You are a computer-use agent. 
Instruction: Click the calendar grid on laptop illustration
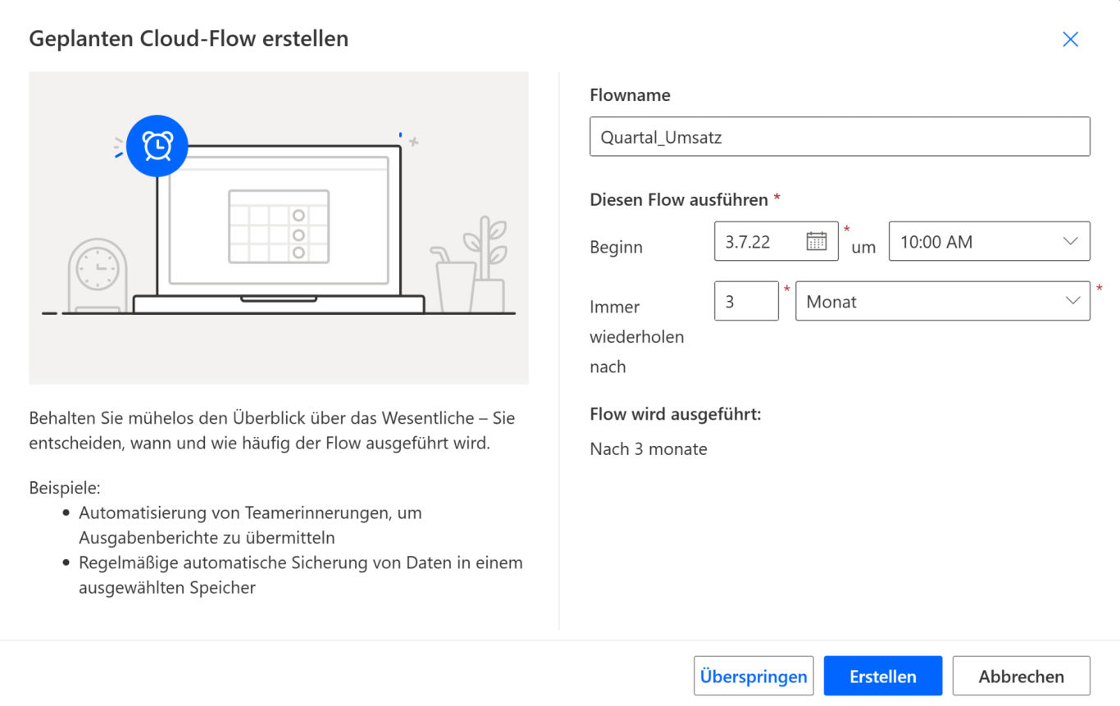(x=279, y=226)
